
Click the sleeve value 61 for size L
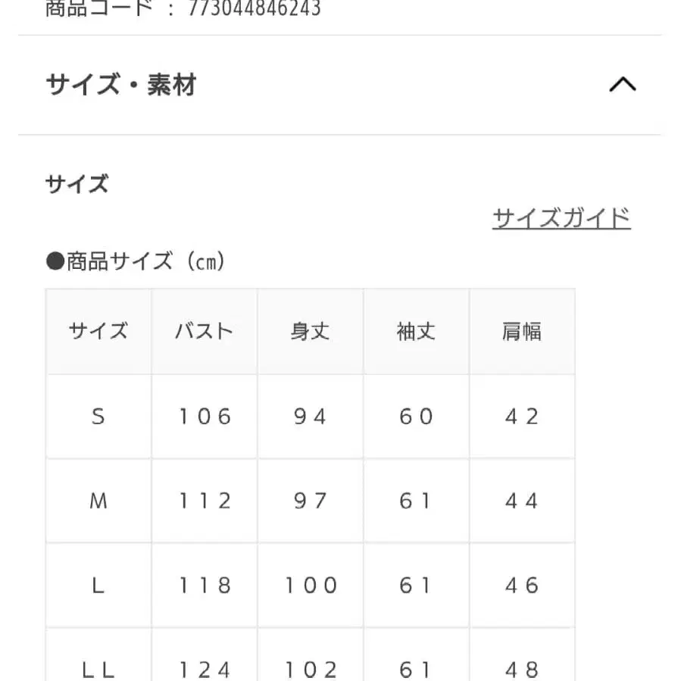[416, 585]
